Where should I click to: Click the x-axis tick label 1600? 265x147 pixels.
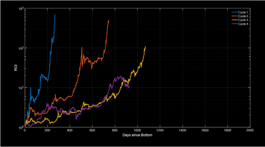(205, 130)
